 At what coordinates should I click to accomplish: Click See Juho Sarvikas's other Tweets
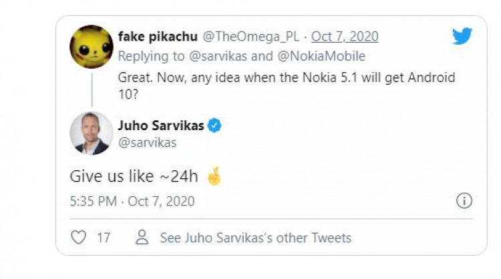click(x=256, y=238)
